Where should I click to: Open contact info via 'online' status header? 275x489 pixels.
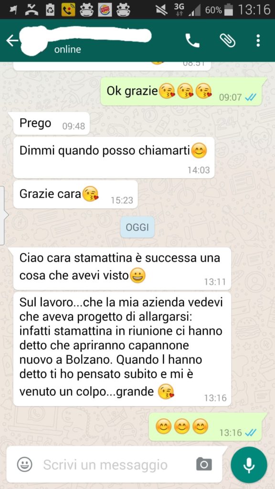coord(67,49)
